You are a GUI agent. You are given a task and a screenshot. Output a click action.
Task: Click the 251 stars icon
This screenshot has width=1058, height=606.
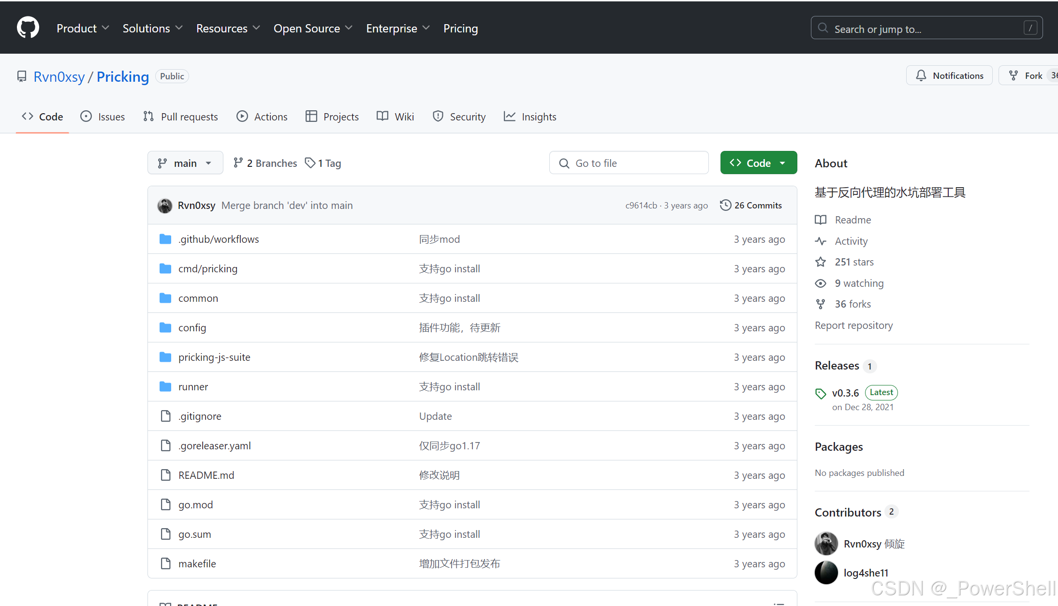tap(821, 262)
